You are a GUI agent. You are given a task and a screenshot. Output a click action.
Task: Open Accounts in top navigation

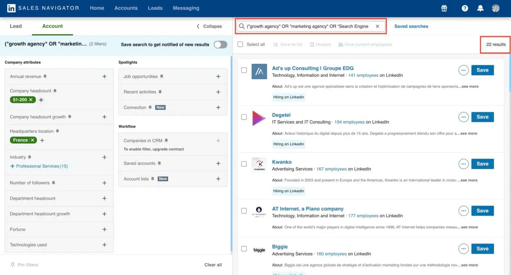[126, 8]
